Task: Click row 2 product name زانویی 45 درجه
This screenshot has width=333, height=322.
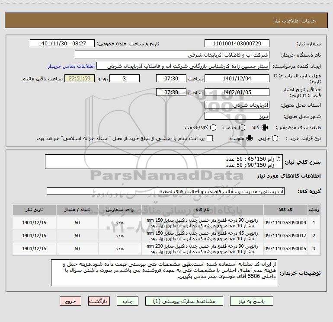Action: click(x=202, y=236)
